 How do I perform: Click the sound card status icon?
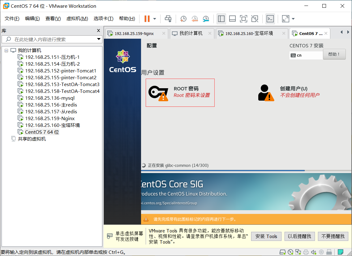[x=314, y=252]
